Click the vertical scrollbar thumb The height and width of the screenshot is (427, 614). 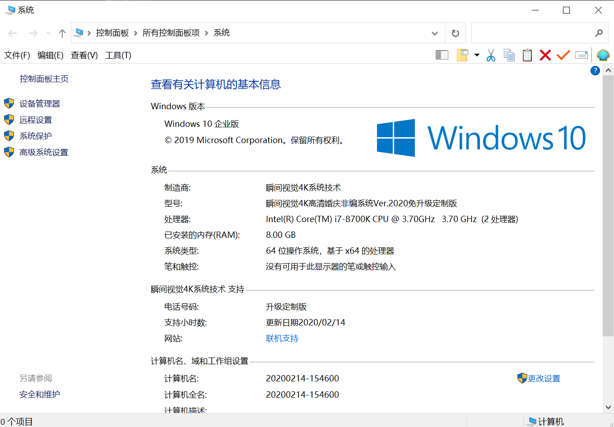click(x=608, y=206)
